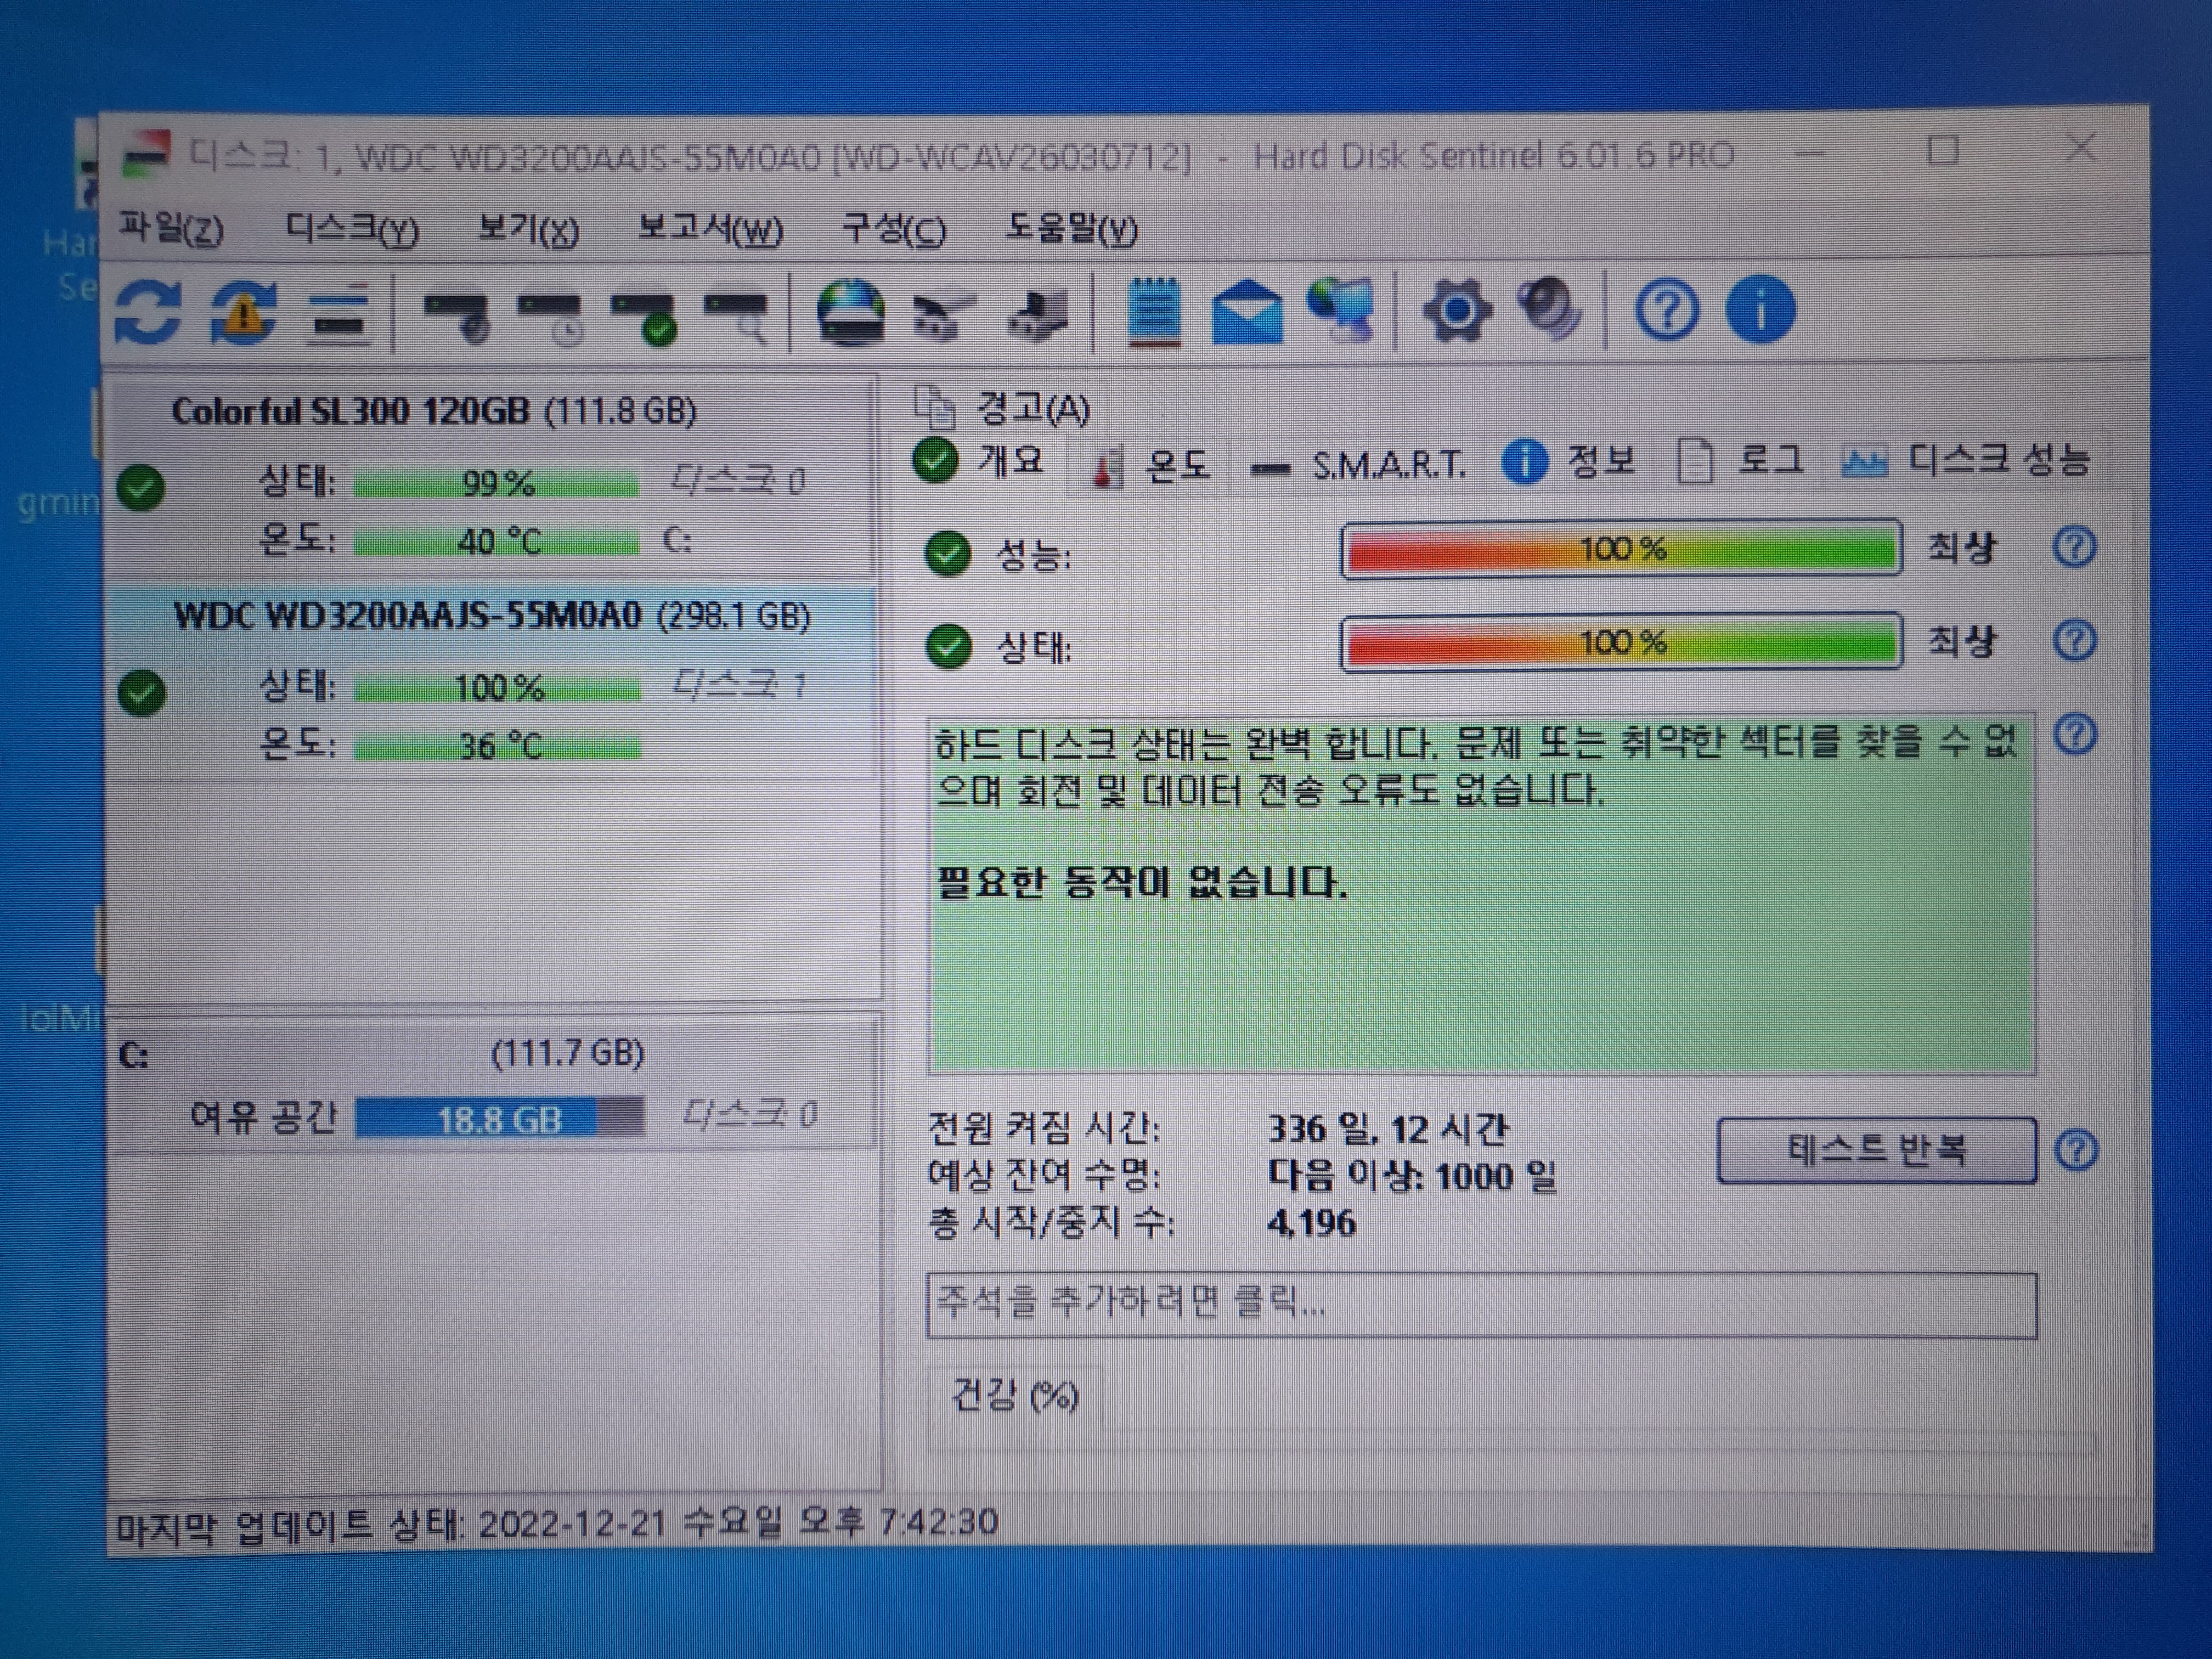Viewport: 2212px width, 1659px height.
Task: Click the network monitor globe icon
Action: 1341,311
